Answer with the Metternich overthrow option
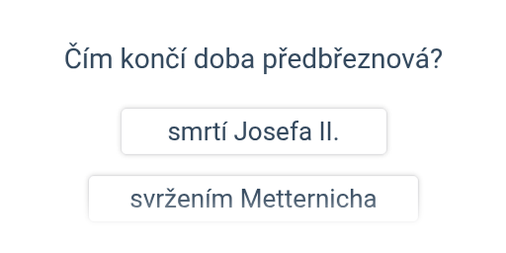The width and height of the screenshot is (506, 253). coord(253,199)
